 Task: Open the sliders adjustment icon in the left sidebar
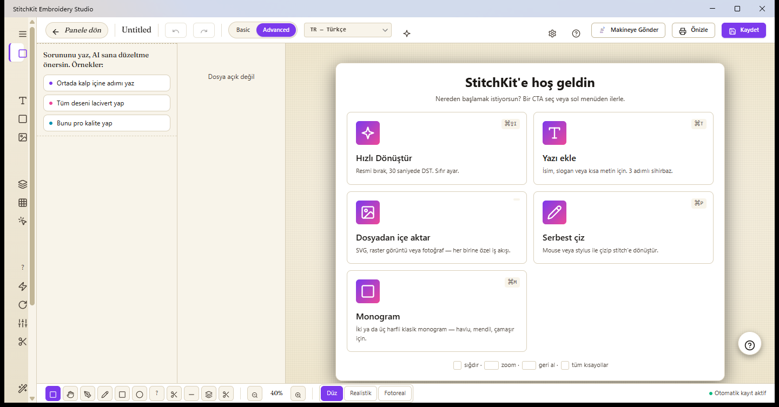[22, 323]
